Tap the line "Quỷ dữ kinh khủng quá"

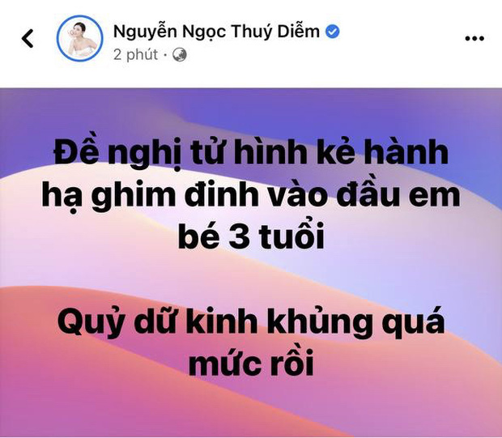click(251, 322)
